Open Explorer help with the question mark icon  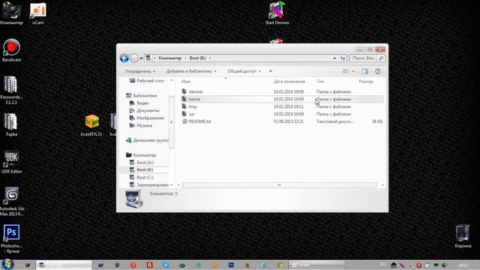378,71
